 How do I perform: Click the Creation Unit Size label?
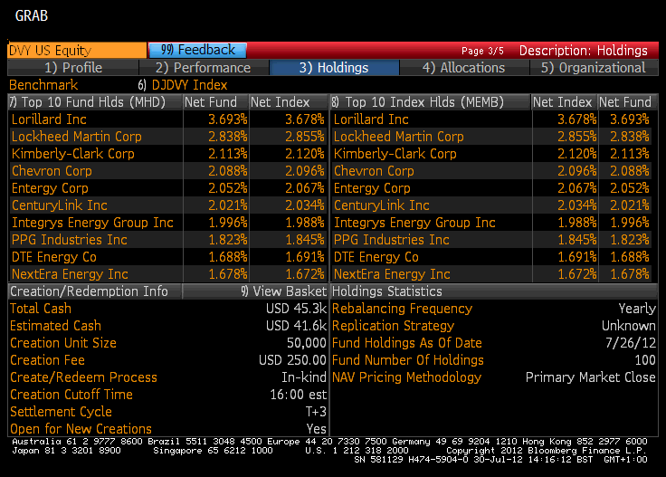point(62,343)
